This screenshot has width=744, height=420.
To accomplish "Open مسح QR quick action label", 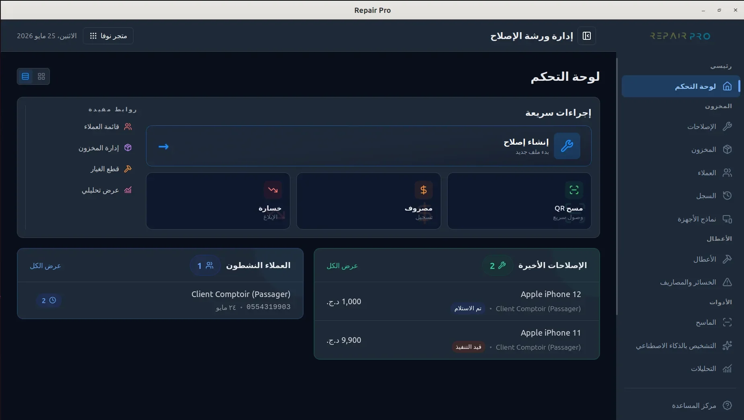I will 569,208.
